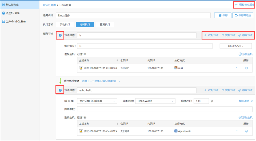Remove the 188.188.77.135 host row
This screenshot has width=256, height=141.
pyautogui.click(x=246, y=68)
